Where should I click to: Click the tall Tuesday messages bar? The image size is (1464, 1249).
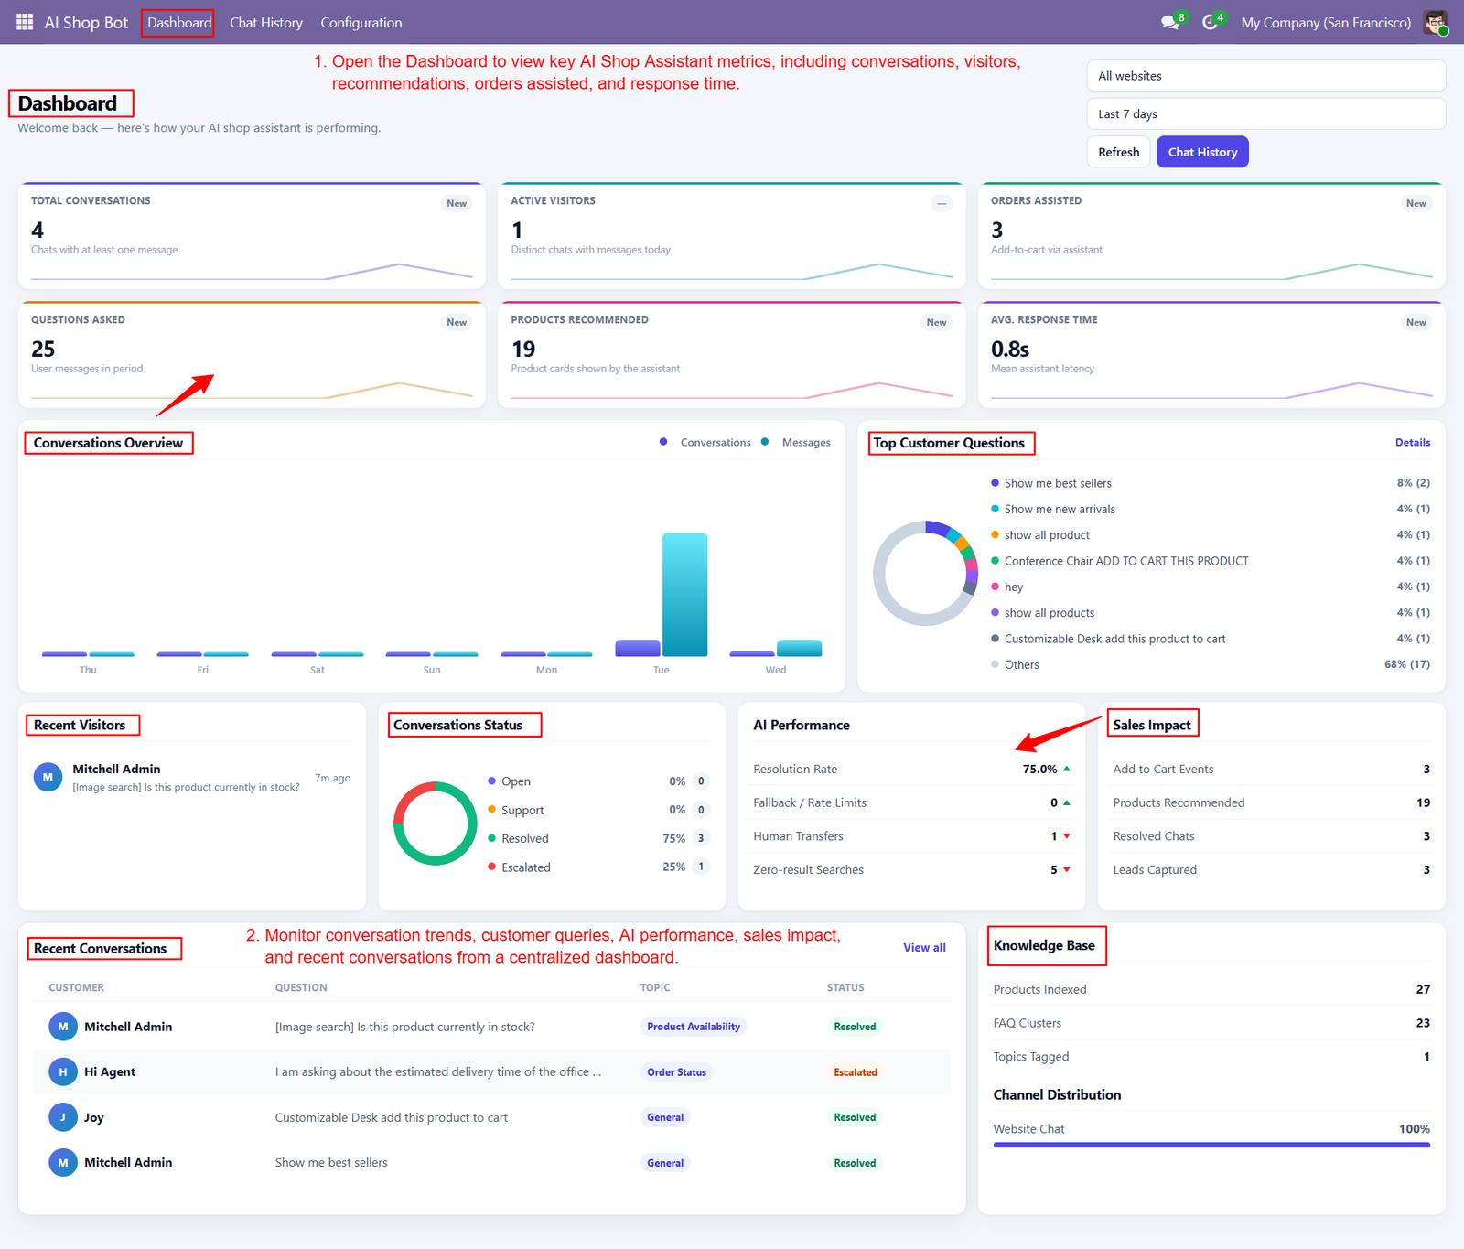[x=684, y=595]
